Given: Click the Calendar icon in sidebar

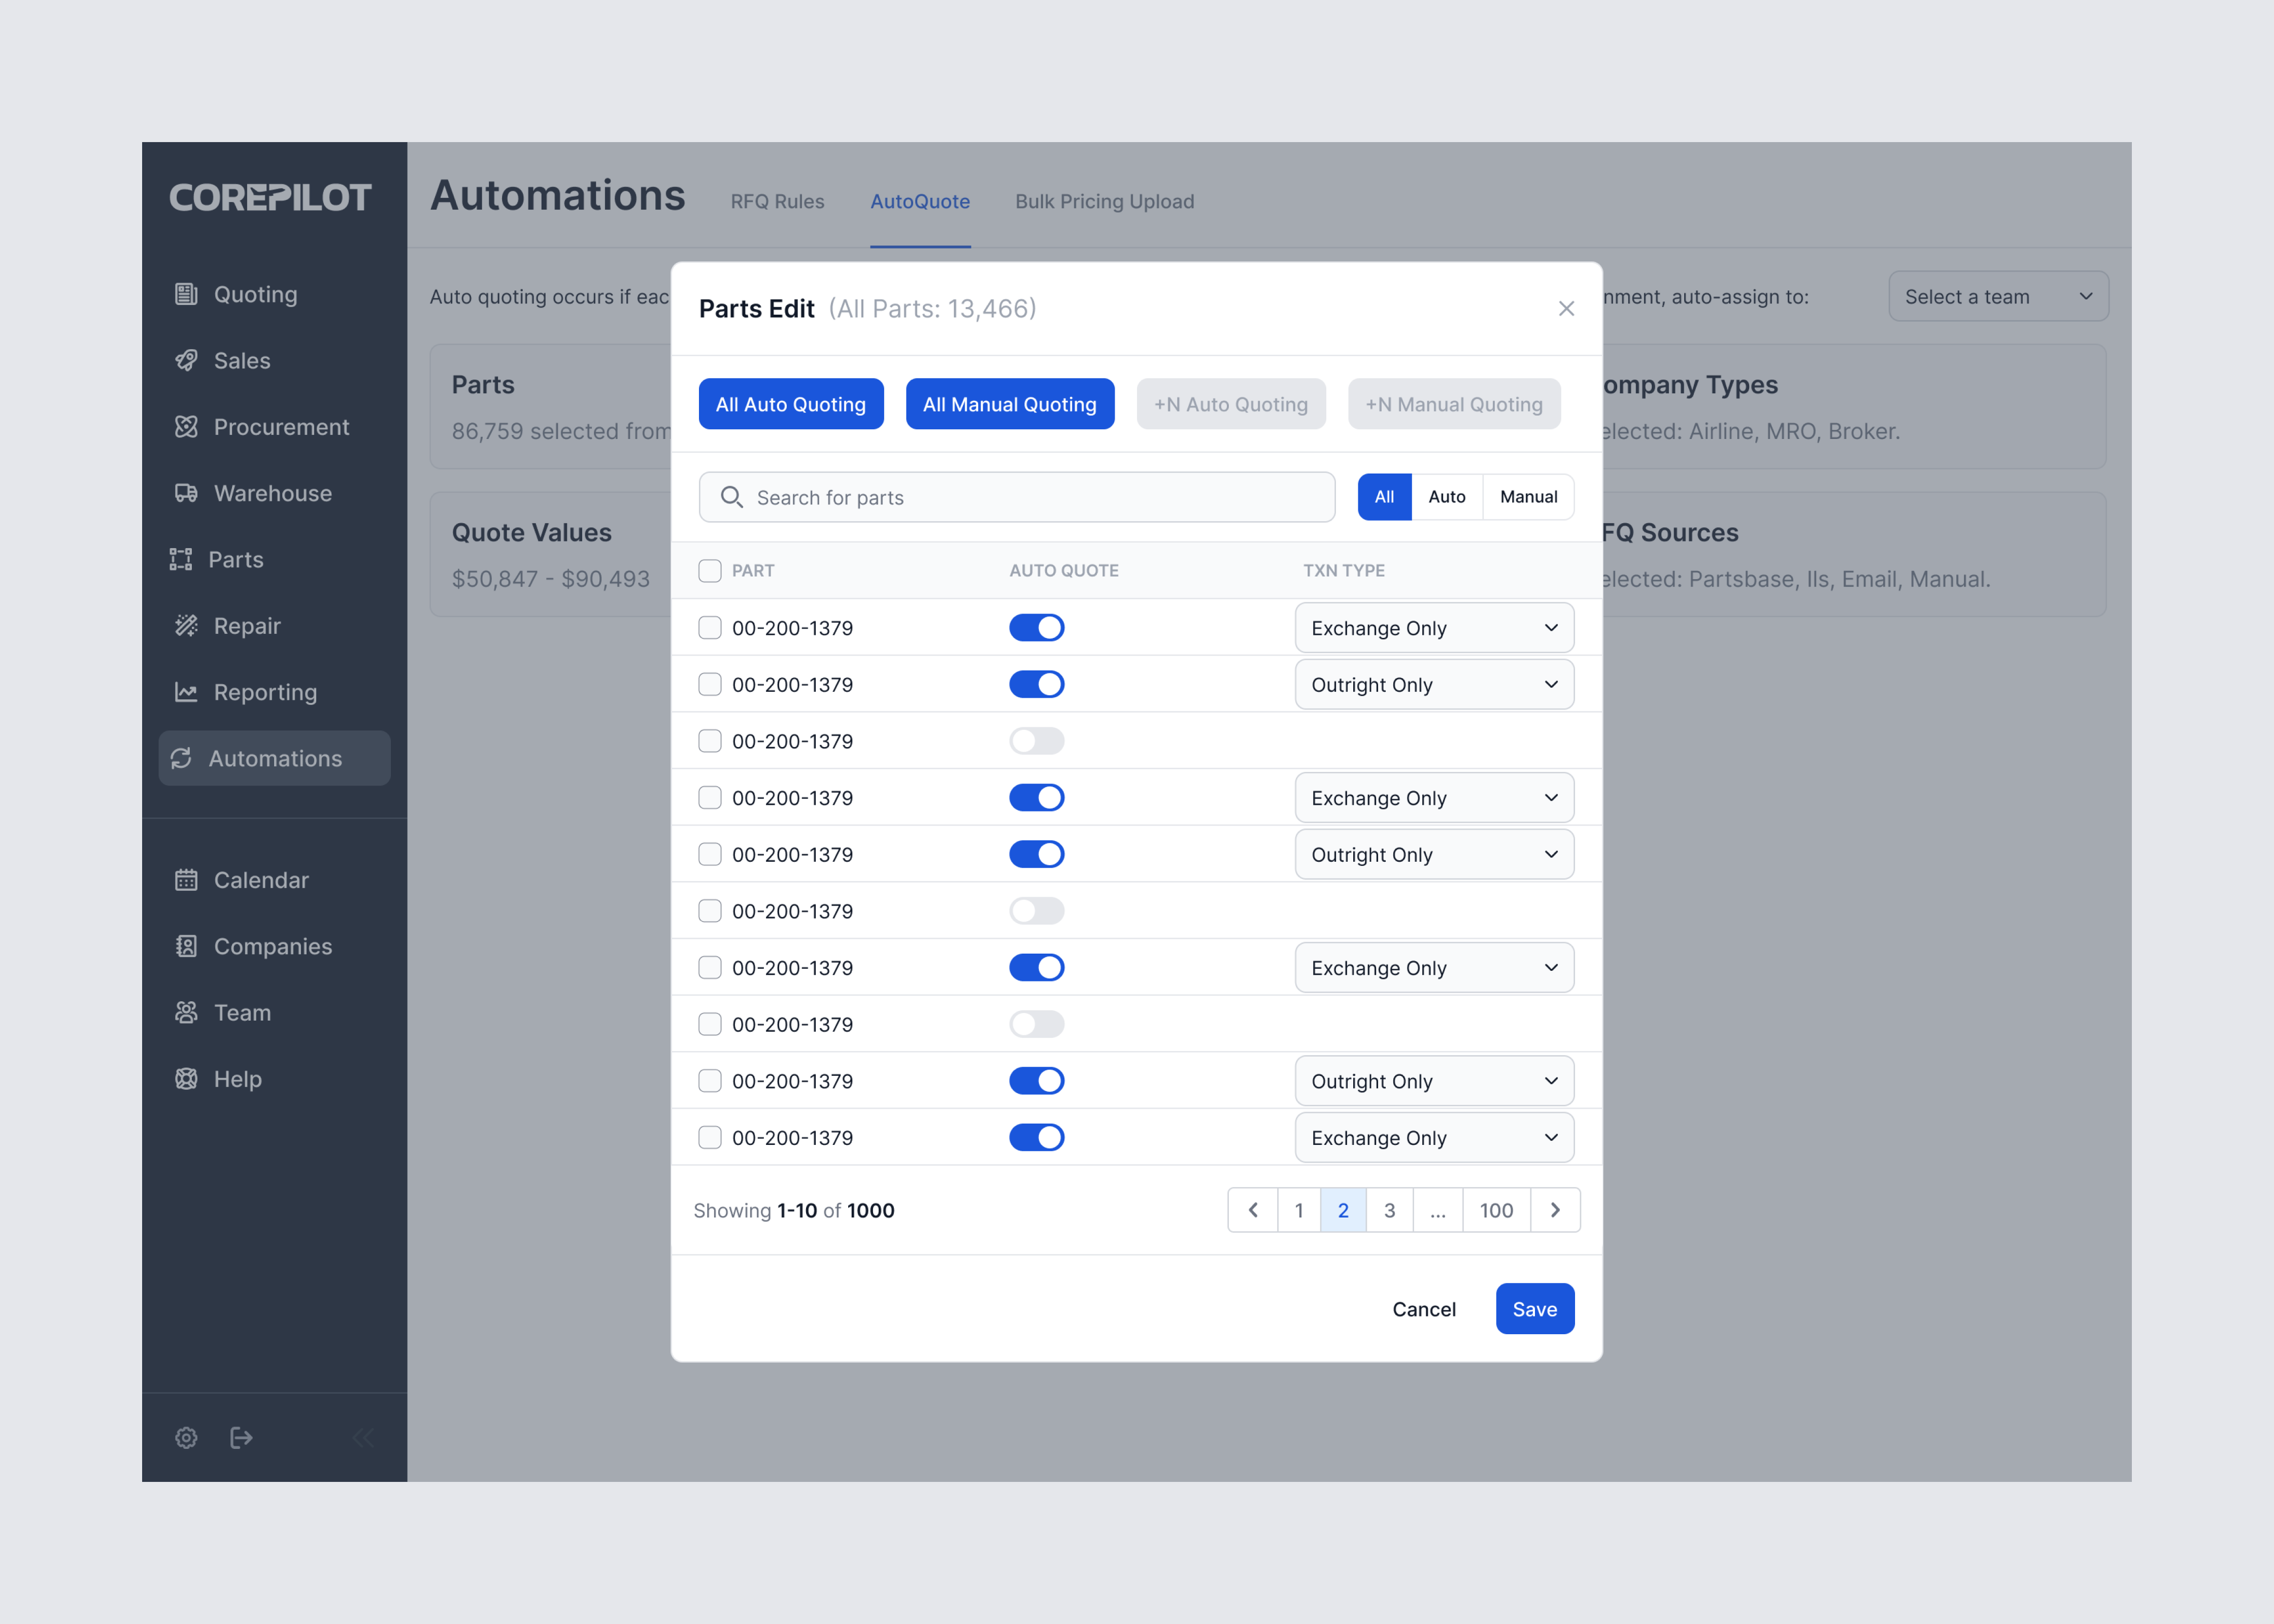Looking at the screenshot, I should click(186, 880).
